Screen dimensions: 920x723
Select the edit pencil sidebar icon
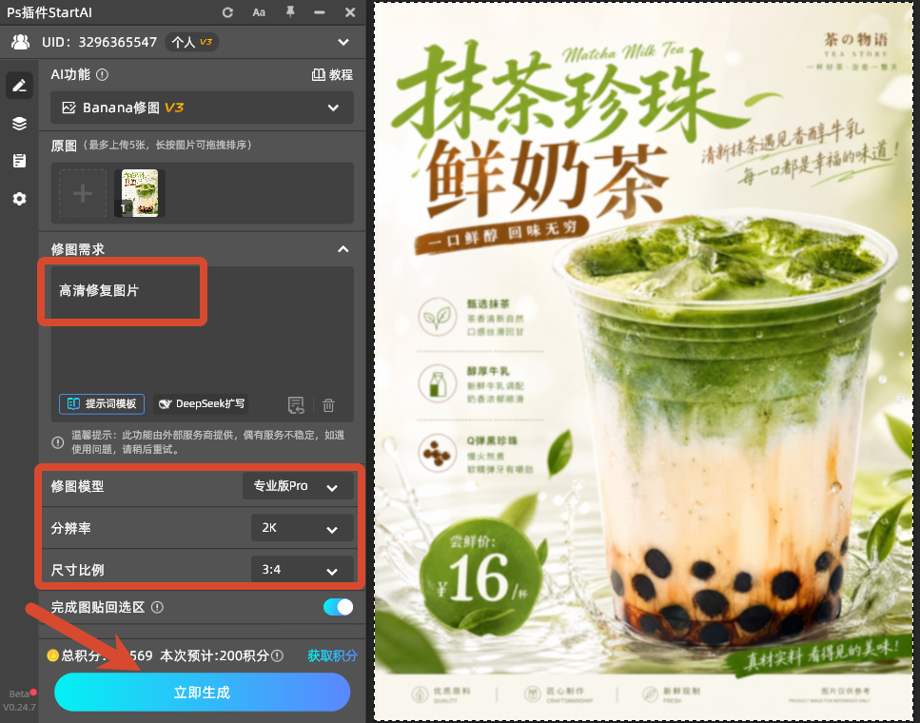pyautogui.click(x=19, y=86)
